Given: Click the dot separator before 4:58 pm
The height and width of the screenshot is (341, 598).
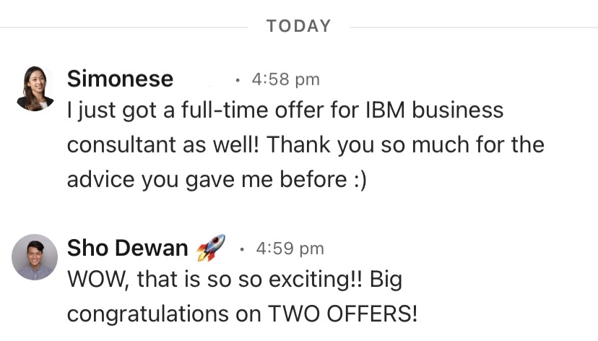Looking at the screenshot, I should pyautogui.click(x=238, y=79).
